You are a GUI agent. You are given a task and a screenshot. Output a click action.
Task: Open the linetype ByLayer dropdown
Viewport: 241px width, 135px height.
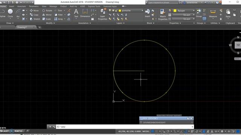point(183,19)
